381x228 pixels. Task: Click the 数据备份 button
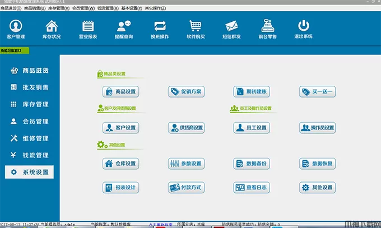[252, 164]
